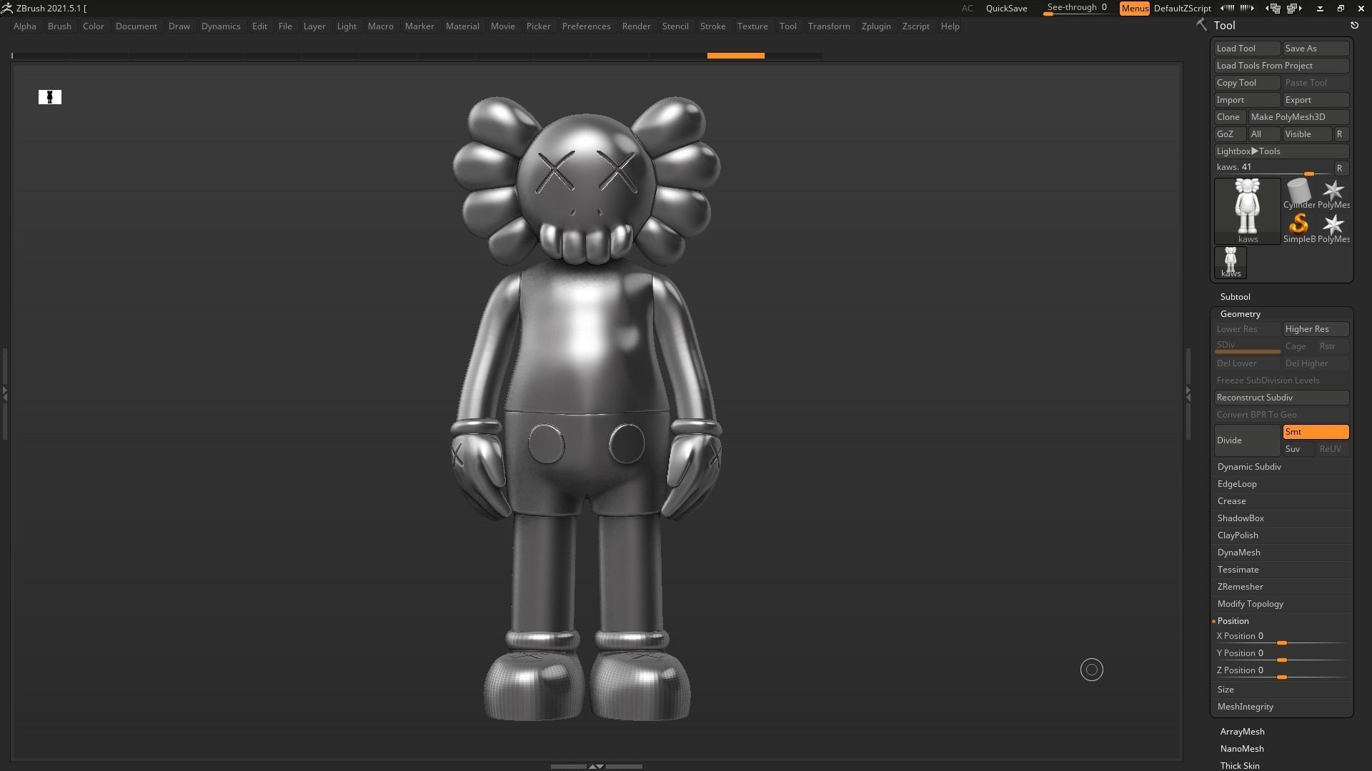Click the Save As button

pyautogui.click(x=1316, y=49)
